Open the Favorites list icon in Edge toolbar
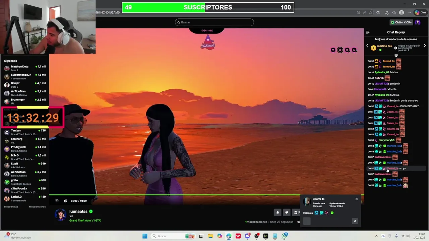The image size is (429, 241). point(394,13)
